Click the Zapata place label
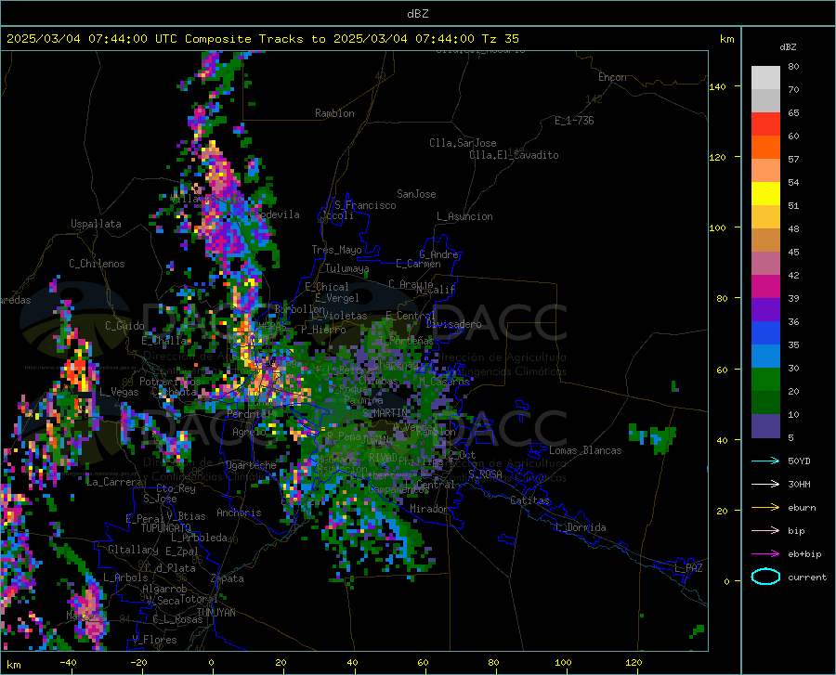Image resolution: width=836 pixels, height=675 pixels. click(x=228, y=578)
